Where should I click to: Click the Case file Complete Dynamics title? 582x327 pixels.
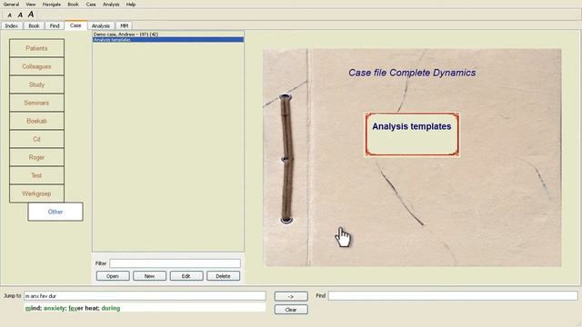(x=412, y=73)
